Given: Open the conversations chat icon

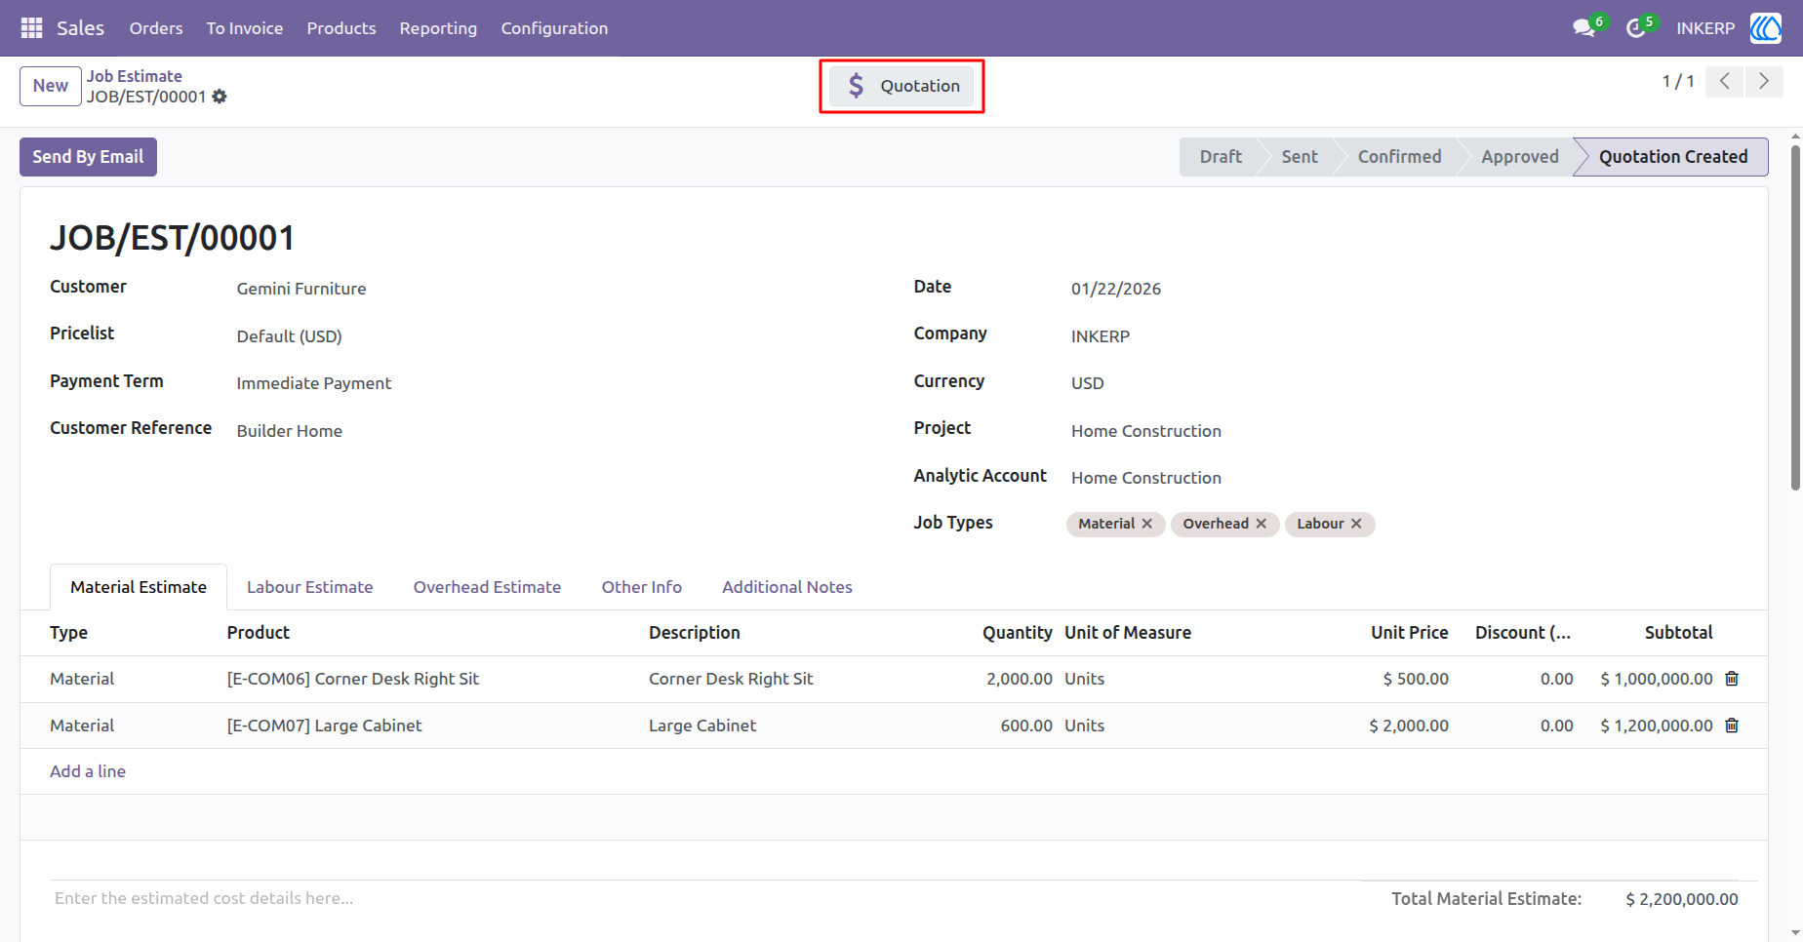Looking at the screenshot, I should (1583, 28).
